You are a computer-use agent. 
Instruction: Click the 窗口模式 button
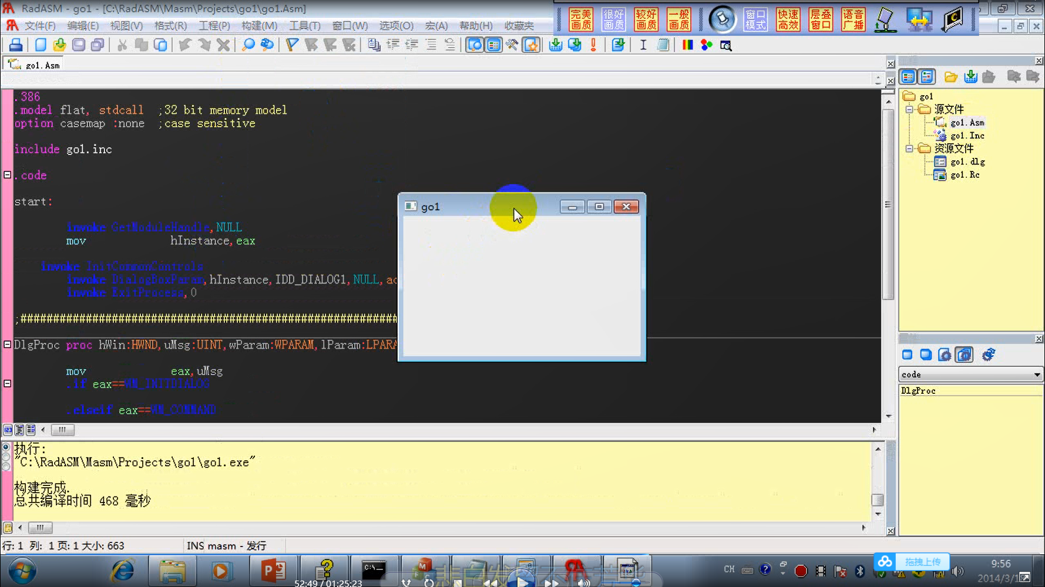[x=755, y=19]
